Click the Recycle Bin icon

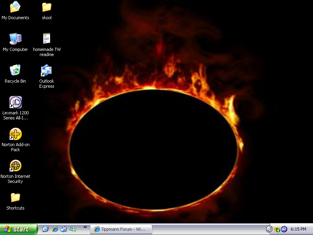[15, 70]
